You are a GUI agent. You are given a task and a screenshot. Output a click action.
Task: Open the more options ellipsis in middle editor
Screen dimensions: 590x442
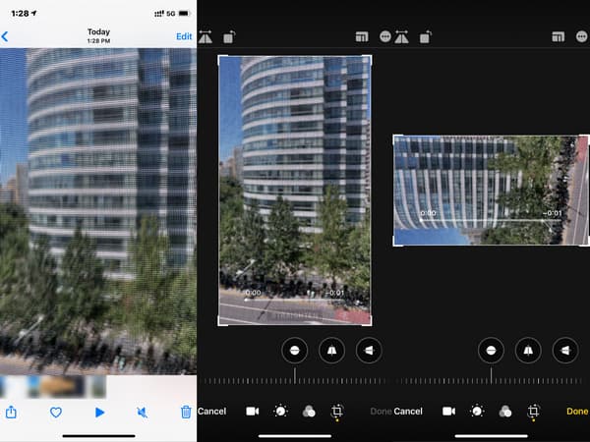[385, 36]
